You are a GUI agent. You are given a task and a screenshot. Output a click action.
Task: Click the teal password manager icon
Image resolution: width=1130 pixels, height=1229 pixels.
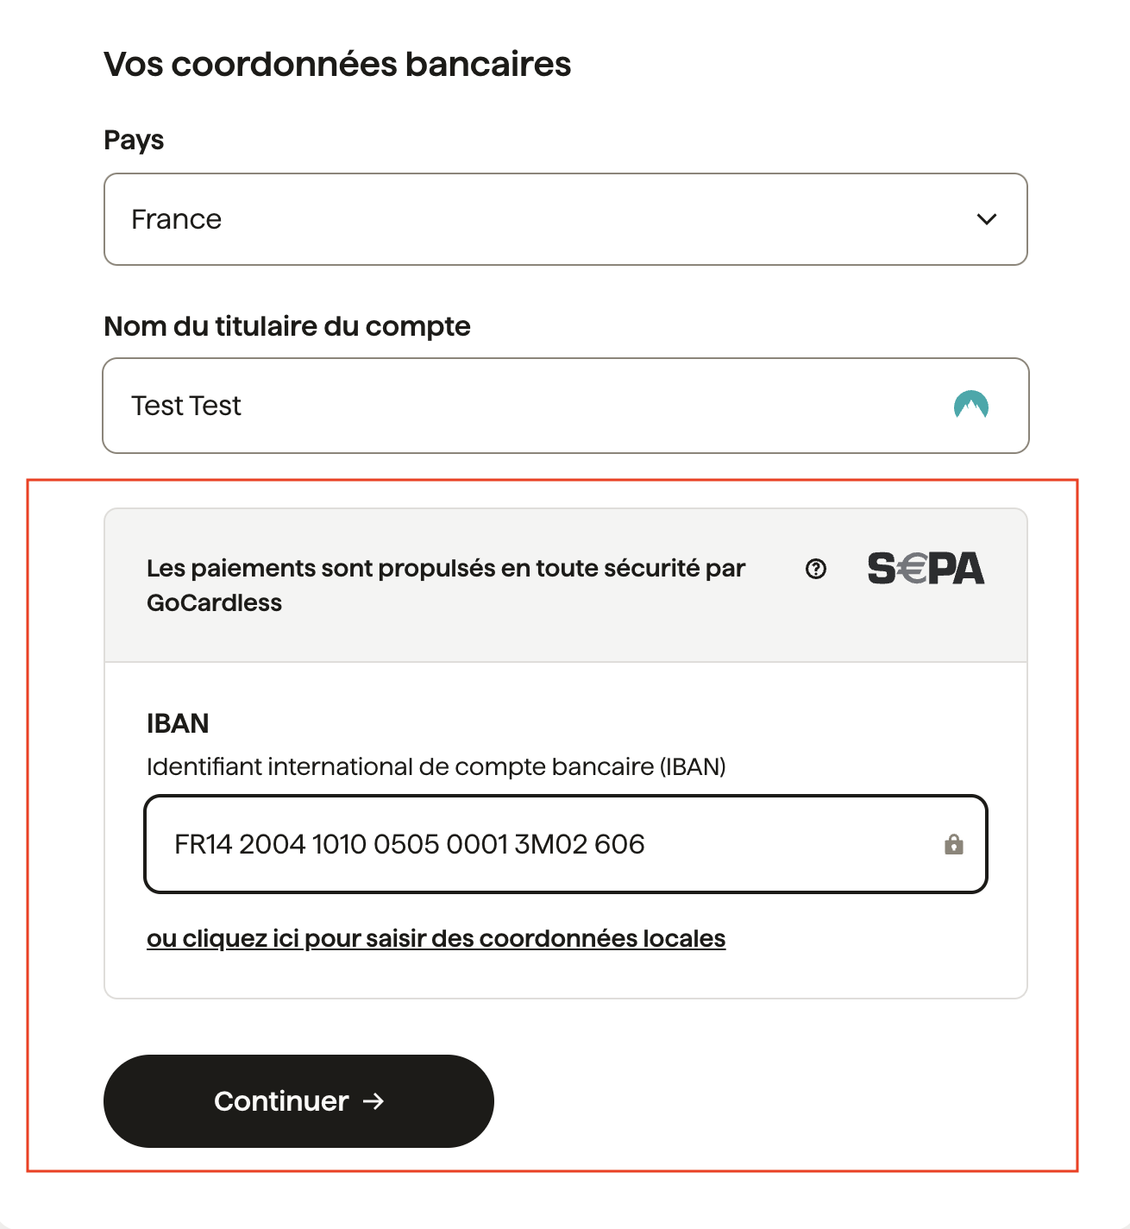coord(971,405)
